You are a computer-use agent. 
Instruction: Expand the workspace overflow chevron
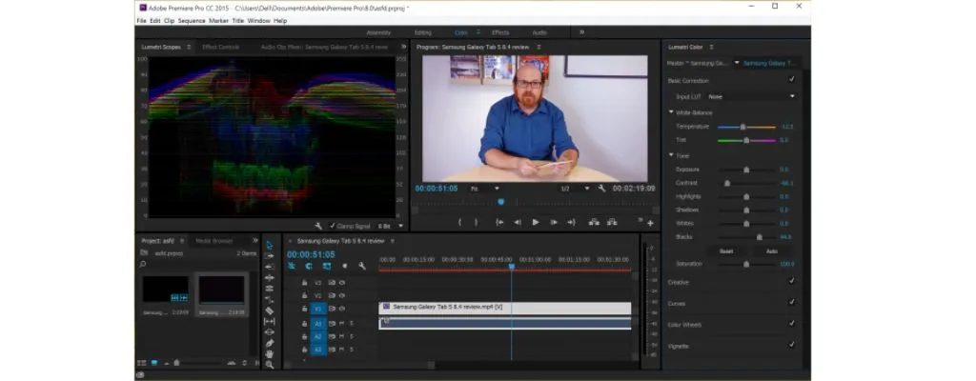point(582,32)
